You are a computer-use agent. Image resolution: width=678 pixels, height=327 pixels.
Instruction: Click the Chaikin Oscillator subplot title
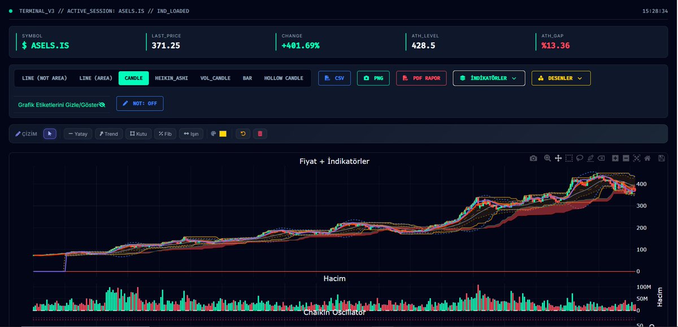point(334,312)
